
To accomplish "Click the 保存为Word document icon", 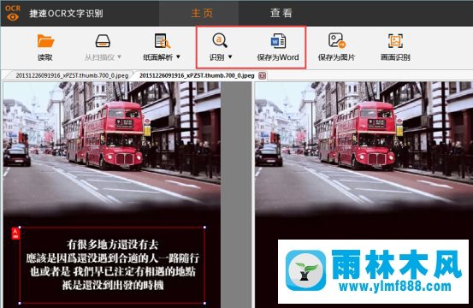I will click(278, 41).
